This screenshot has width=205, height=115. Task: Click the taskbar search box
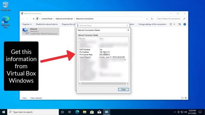click(x=33, y=112)
